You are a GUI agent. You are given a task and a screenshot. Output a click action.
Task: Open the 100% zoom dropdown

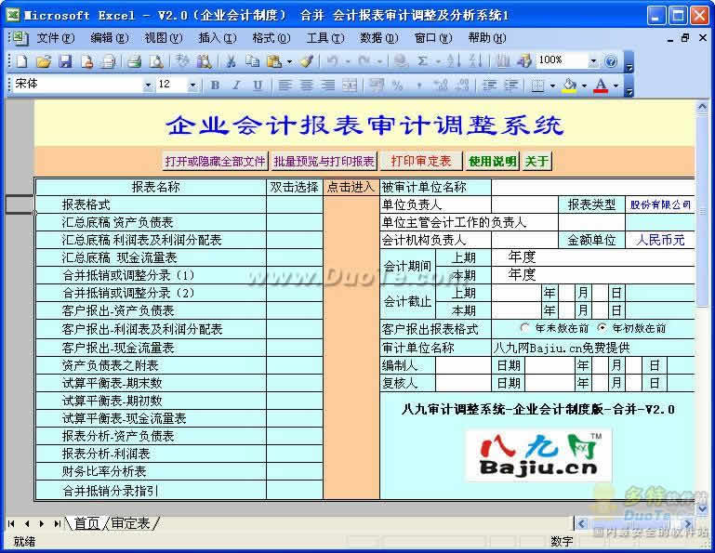593,60
